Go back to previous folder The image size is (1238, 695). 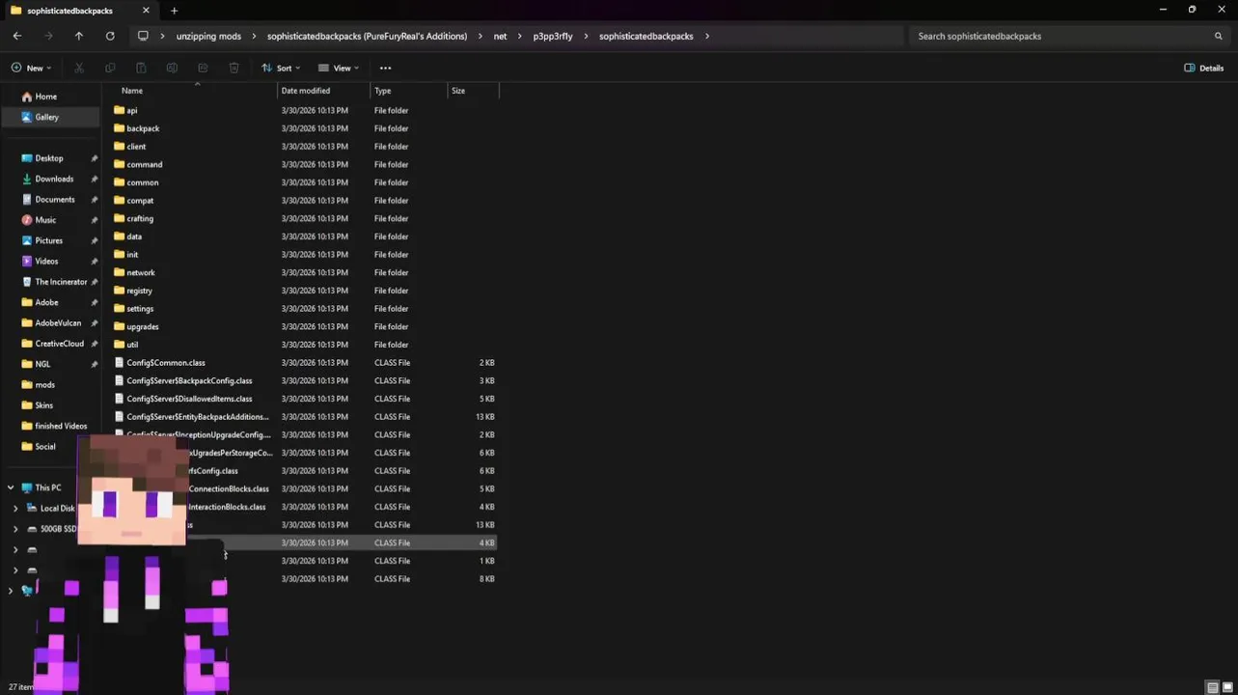click(17, 36)
